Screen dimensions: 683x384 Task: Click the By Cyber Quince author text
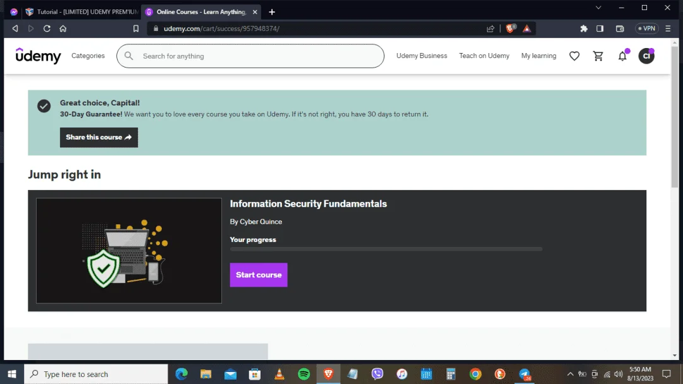[x=255, y=222]
